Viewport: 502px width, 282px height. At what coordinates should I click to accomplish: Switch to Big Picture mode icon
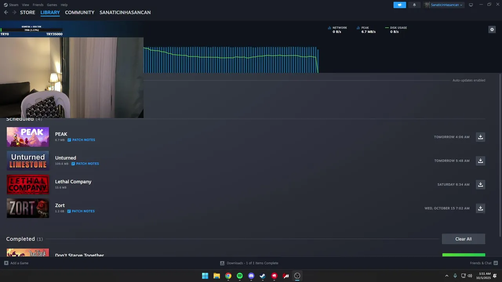point(471,5)
